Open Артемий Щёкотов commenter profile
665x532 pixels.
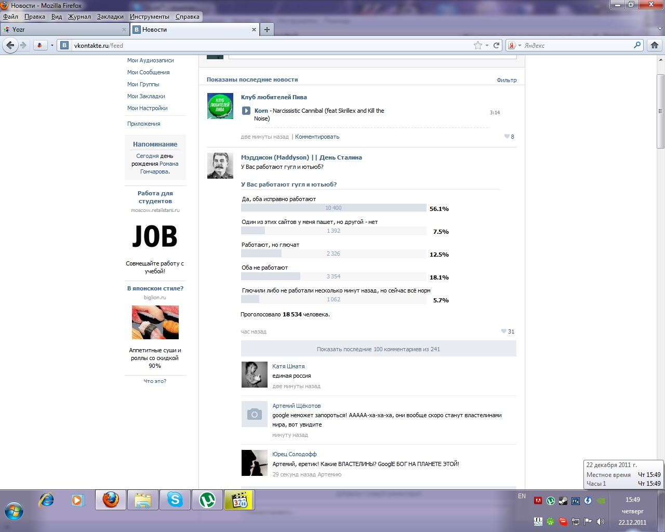point(297,406)
